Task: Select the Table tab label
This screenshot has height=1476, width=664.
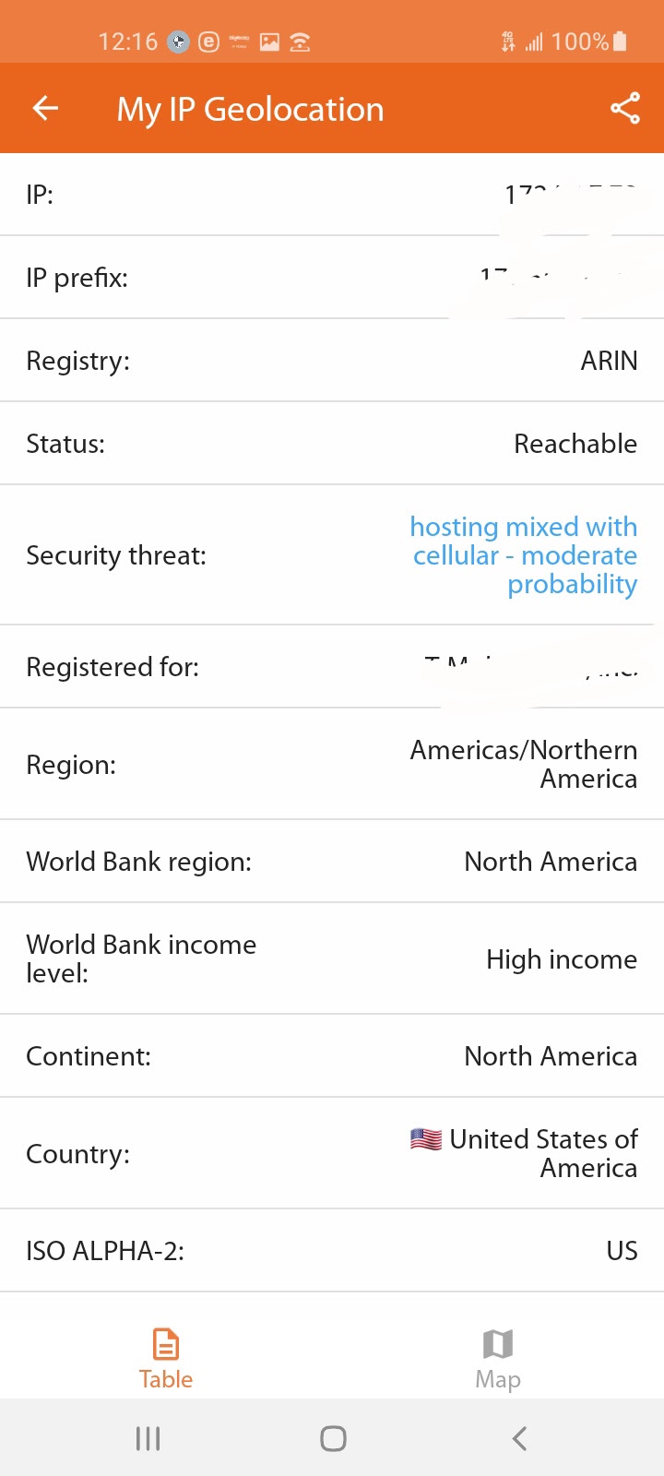Action: coord(166,1379)
